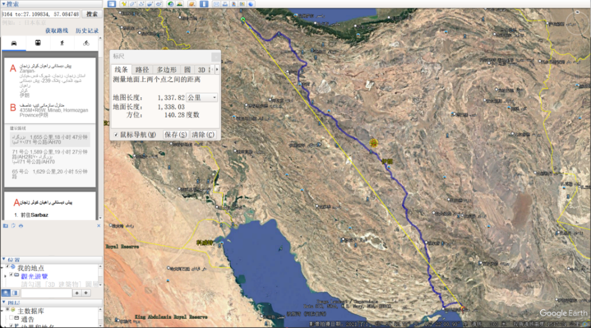Click the ruler tool in toolbar
Viewport: 591px width, 328px height.
(204, 4)
